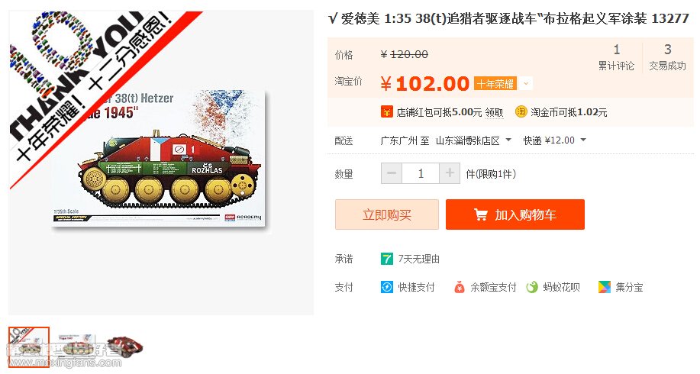The image size is (700, 374).
Task: Click the quantity input field
Action: coord(421,173)
